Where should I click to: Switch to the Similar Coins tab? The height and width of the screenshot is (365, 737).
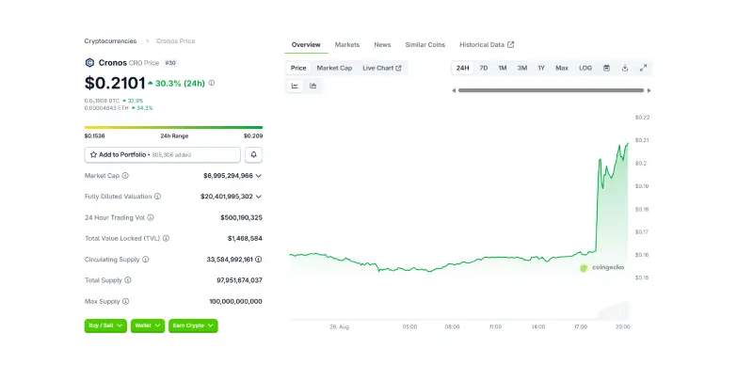coord(425,44)
